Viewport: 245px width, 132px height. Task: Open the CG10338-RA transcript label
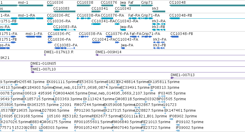click(x=88, y=15)
